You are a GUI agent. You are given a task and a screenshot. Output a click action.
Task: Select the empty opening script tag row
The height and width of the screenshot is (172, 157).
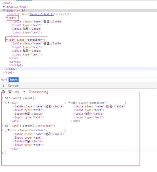tap(15, 62)
